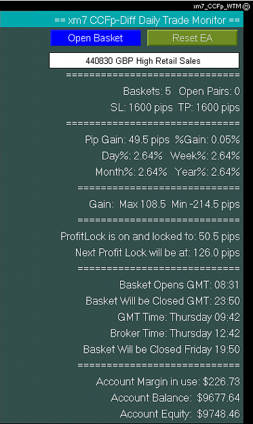This screenshot has height=424, width=253.
Task: Click the green Reset EA button
Action: pos(192,38)
